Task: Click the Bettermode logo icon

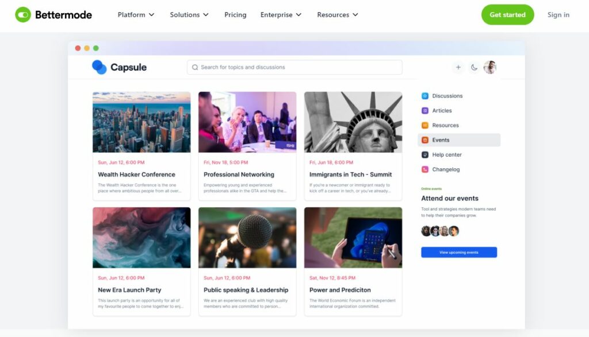Action: point(23,14)
